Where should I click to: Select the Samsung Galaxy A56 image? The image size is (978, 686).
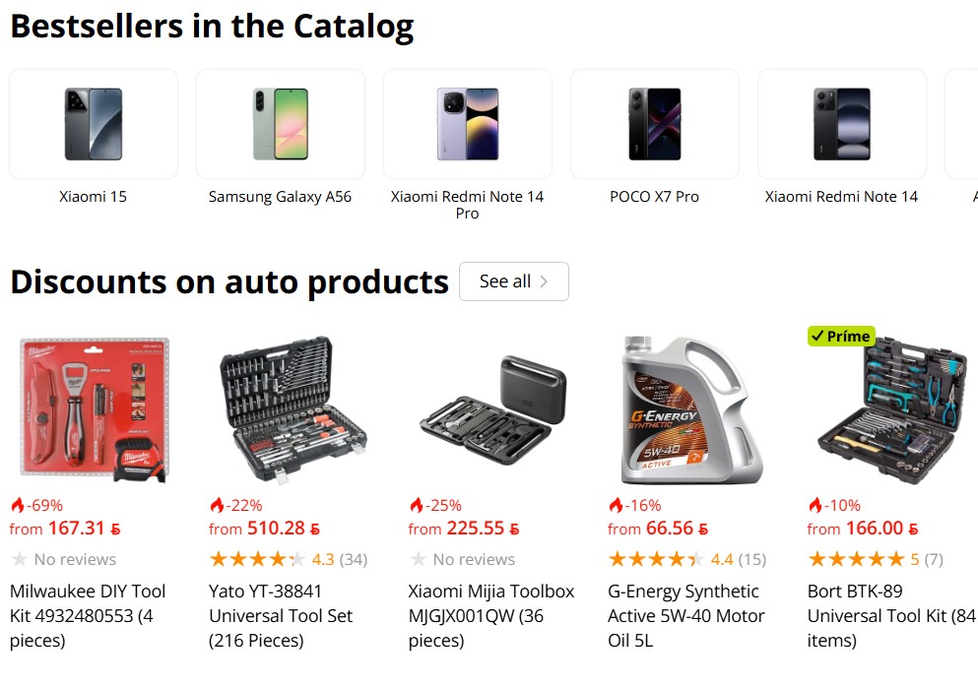(281, 124)
